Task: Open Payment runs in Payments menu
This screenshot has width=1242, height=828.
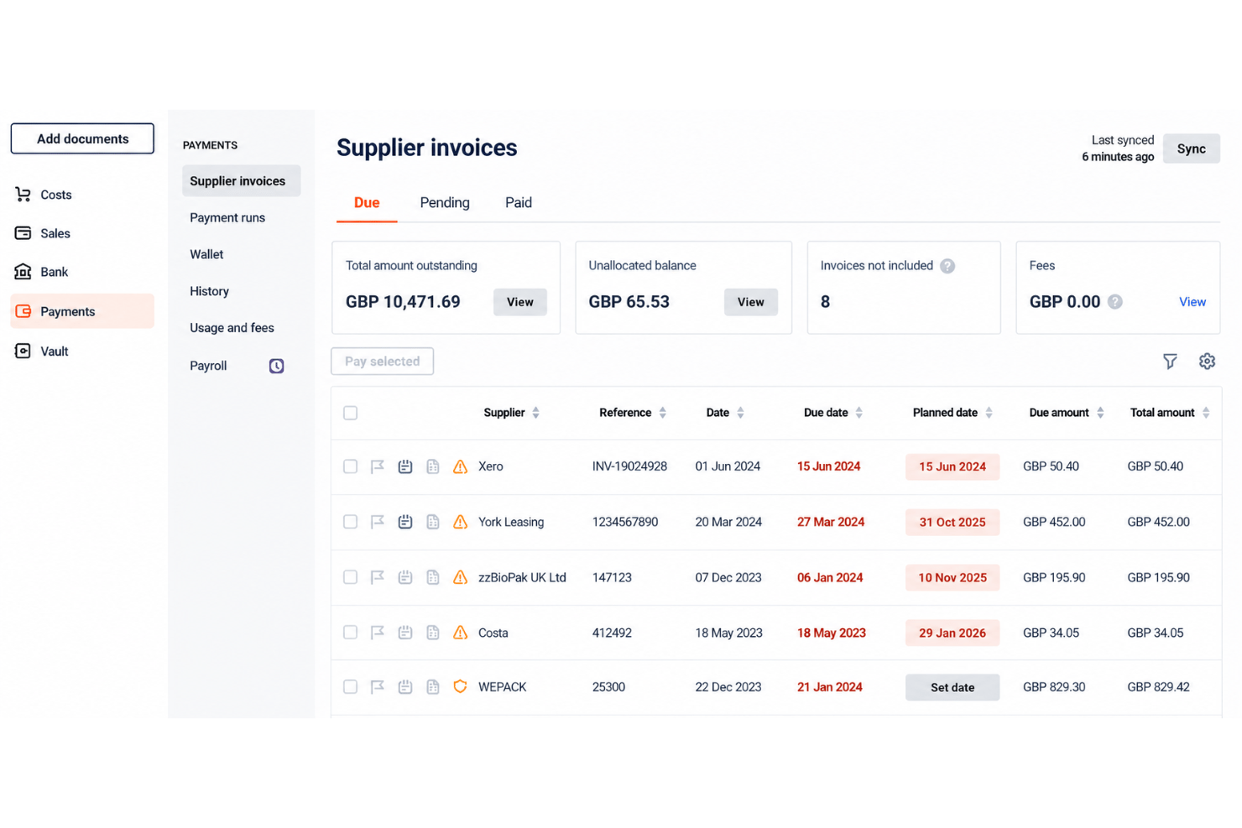Action: pyautogui.click(x=227, y=218)
